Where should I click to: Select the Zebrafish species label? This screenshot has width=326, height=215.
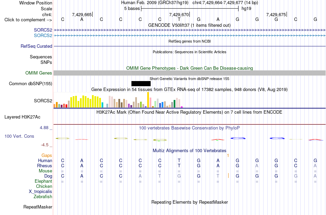coord(43,196)
